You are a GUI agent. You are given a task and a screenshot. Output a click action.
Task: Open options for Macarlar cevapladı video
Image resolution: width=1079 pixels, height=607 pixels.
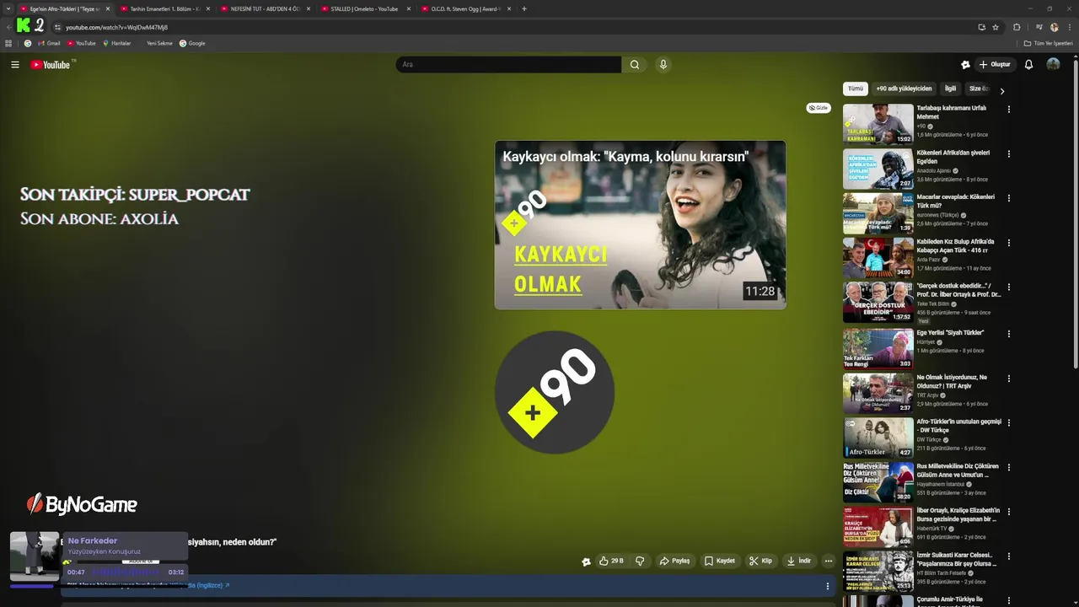[x=1008, y=198]
